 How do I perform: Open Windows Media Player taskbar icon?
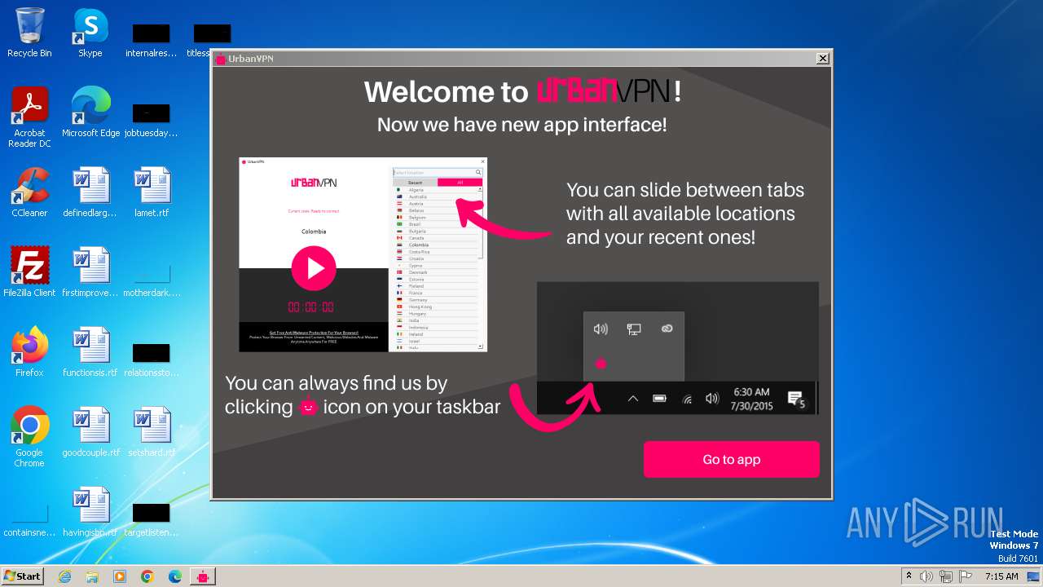tap(120, 576)
